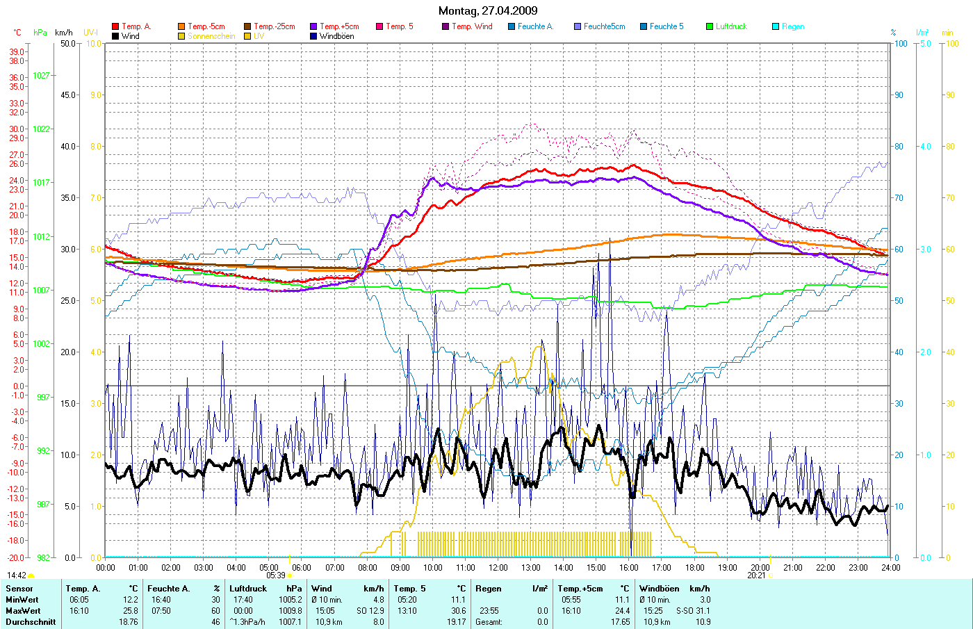Click the dark blue Windböen legend square

coord(313,36)
